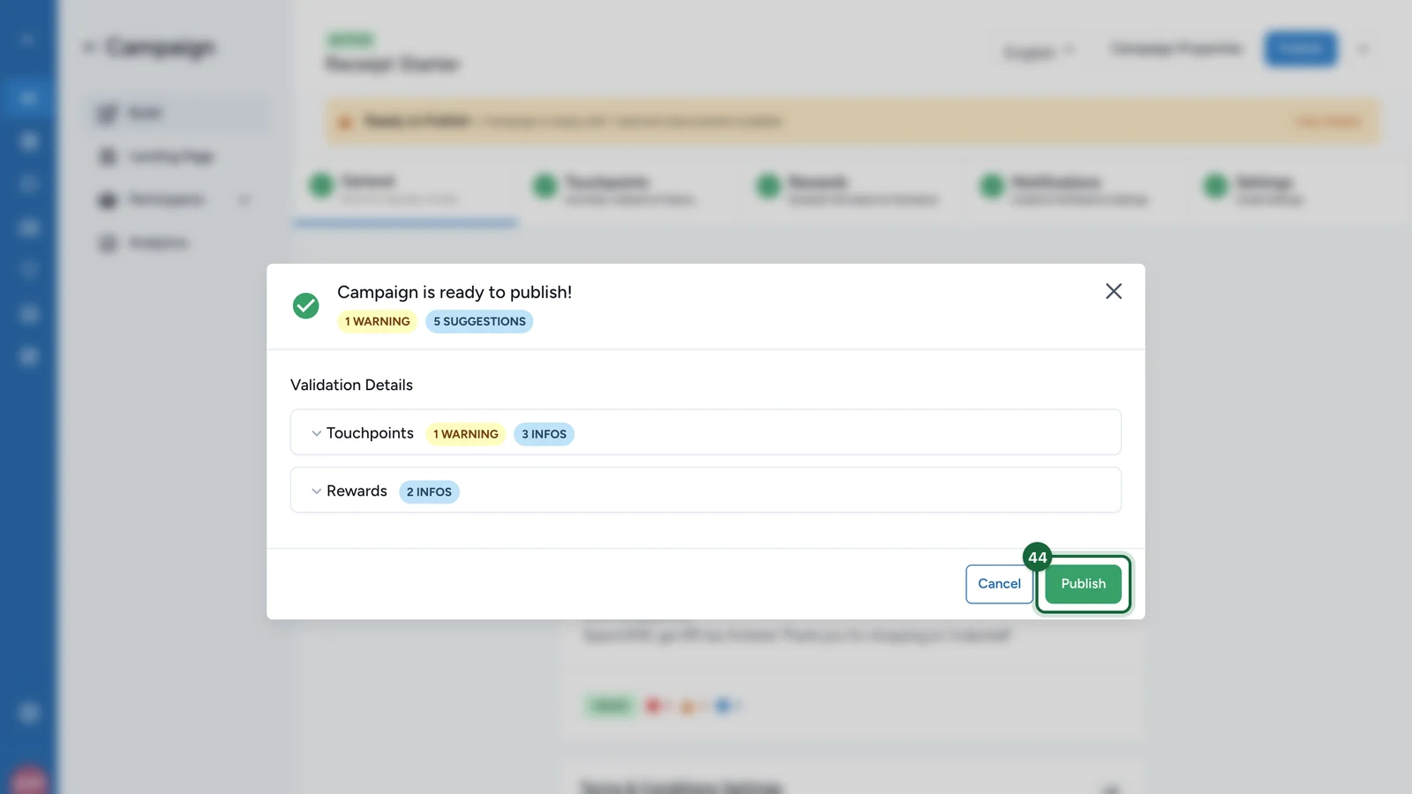Close the dialog with the X icon
The width and height of the screenshot is (1412, 794).
[1114, 291]
